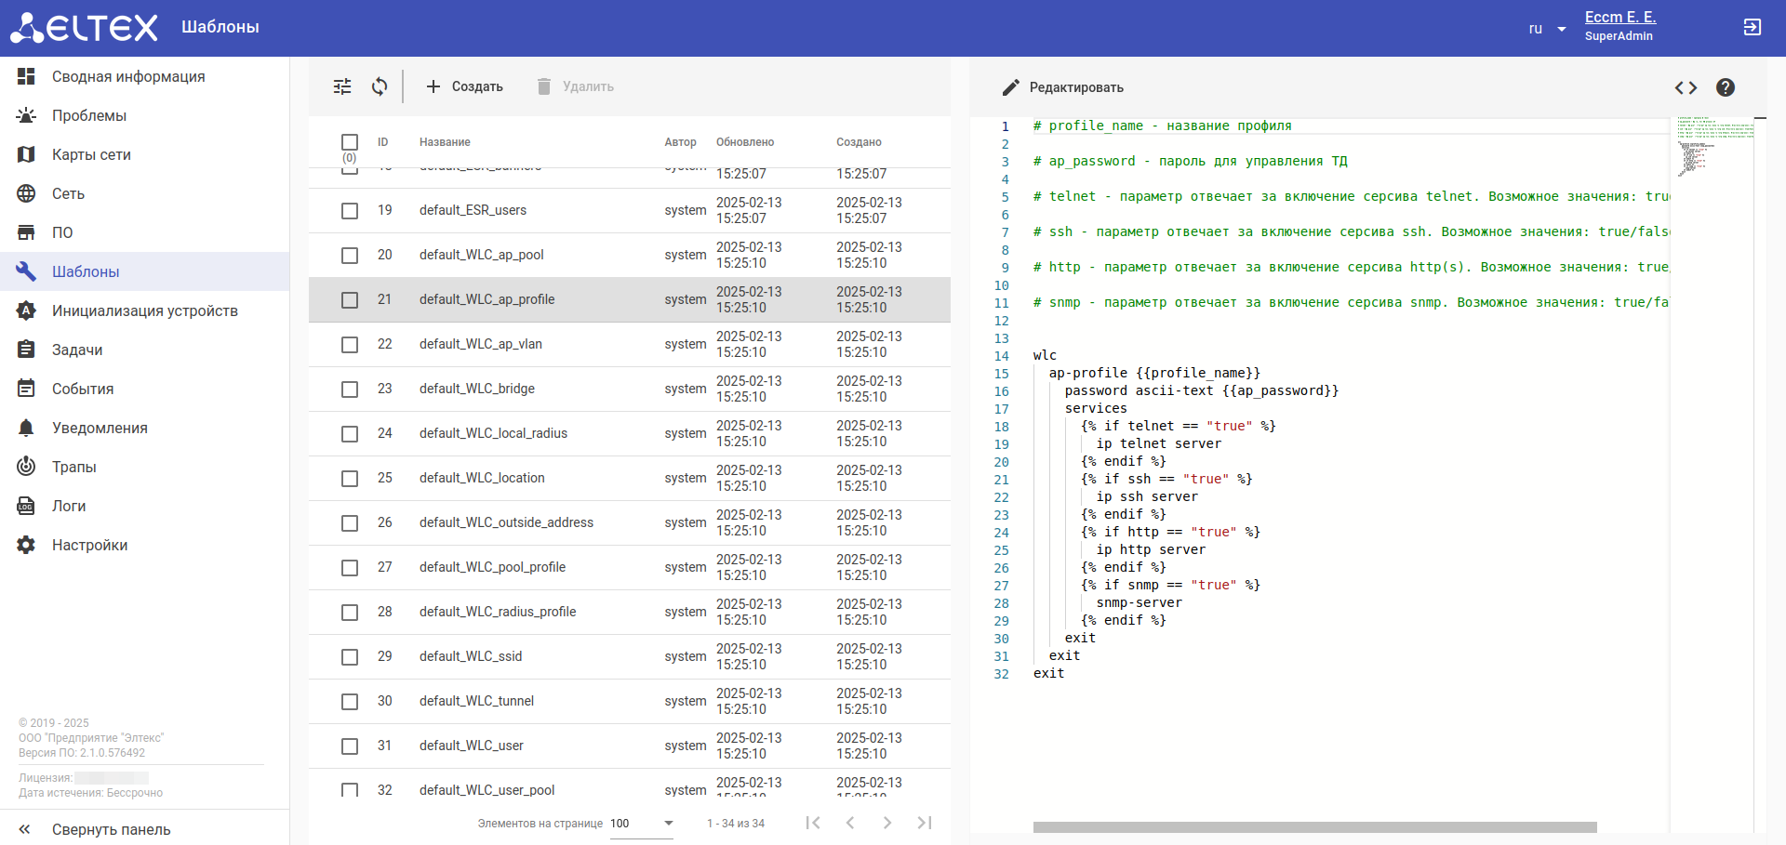Viewport: 1786px width, 845px height.
Task: Open the language selector dropdown
Action: coord(1547,29)
